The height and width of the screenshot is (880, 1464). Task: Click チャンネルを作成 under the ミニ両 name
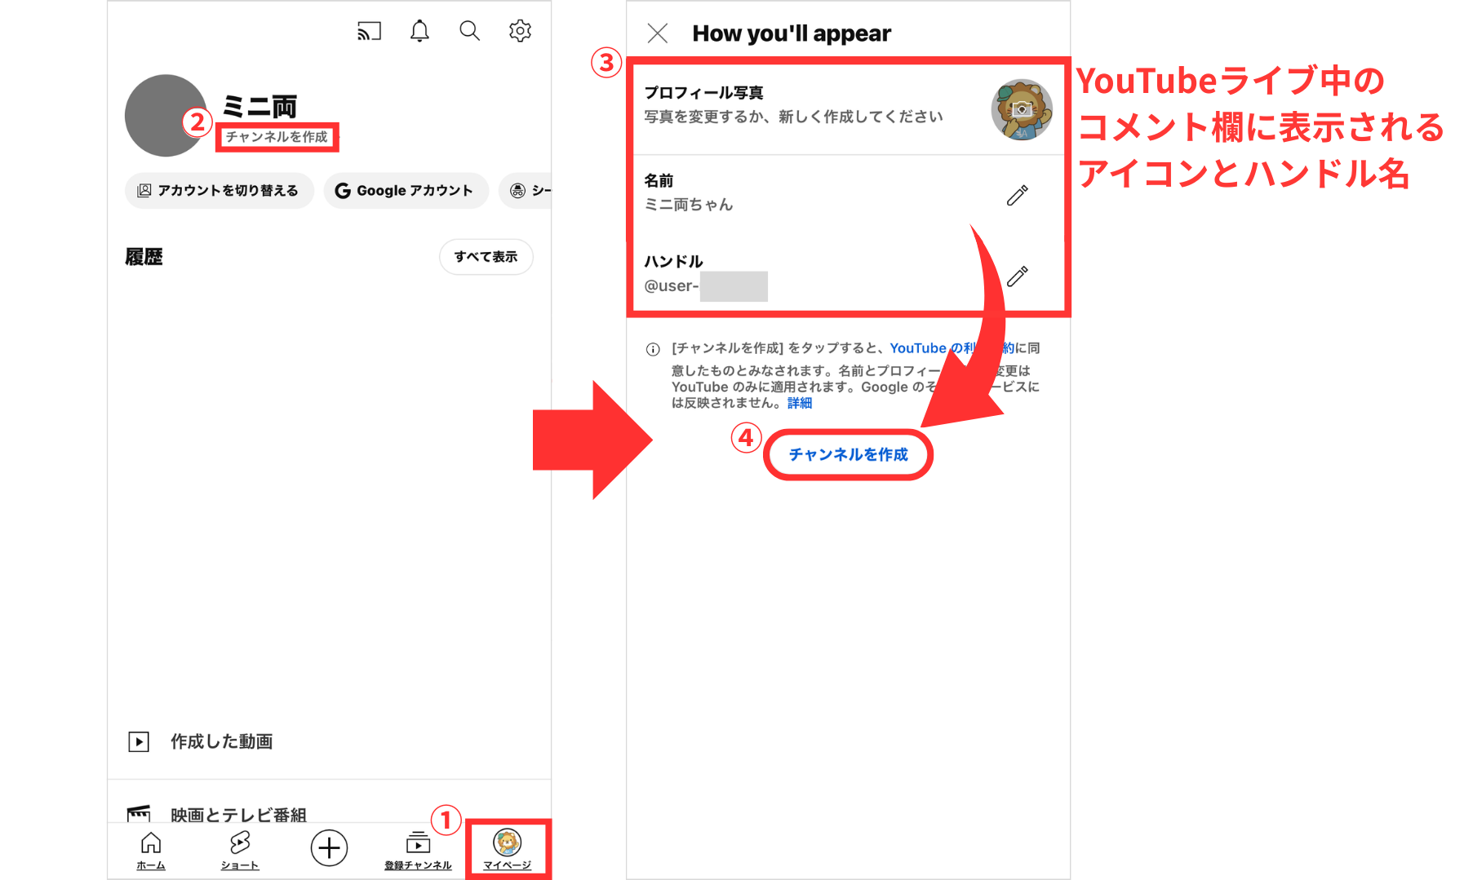278,138
